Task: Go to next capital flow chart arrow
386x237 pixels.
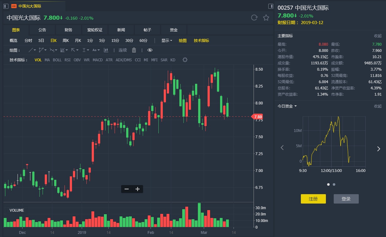Action: pyautogui.click(x=378, y=149)
